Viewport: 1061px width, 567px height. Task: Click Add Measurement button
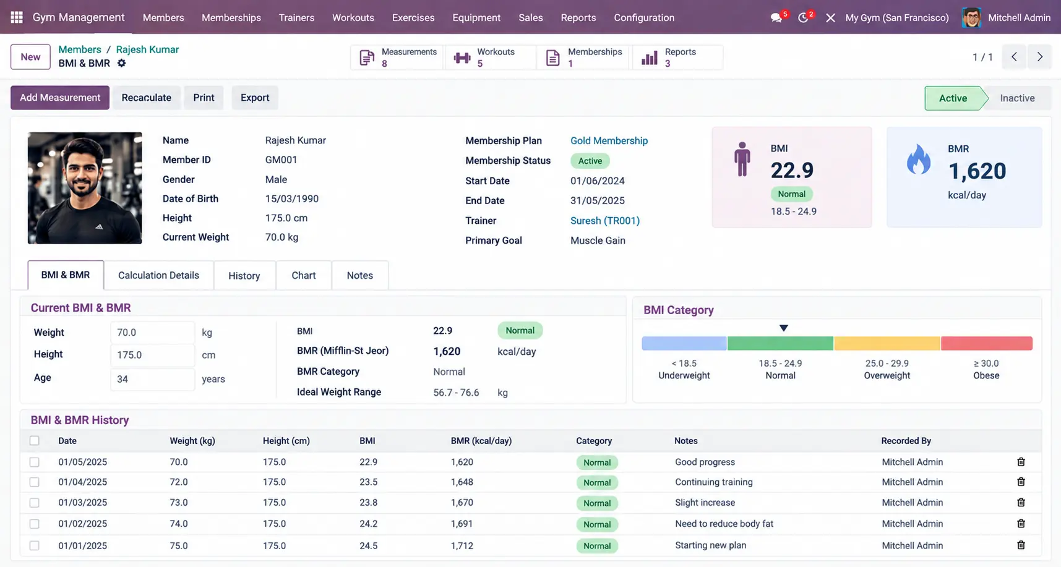tap(60, 98)
